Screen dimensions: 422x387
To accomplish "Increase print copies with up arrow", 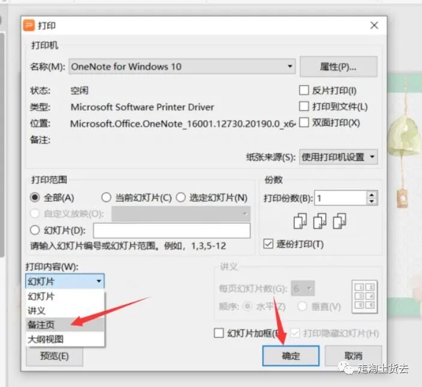I will pos(372,195).
